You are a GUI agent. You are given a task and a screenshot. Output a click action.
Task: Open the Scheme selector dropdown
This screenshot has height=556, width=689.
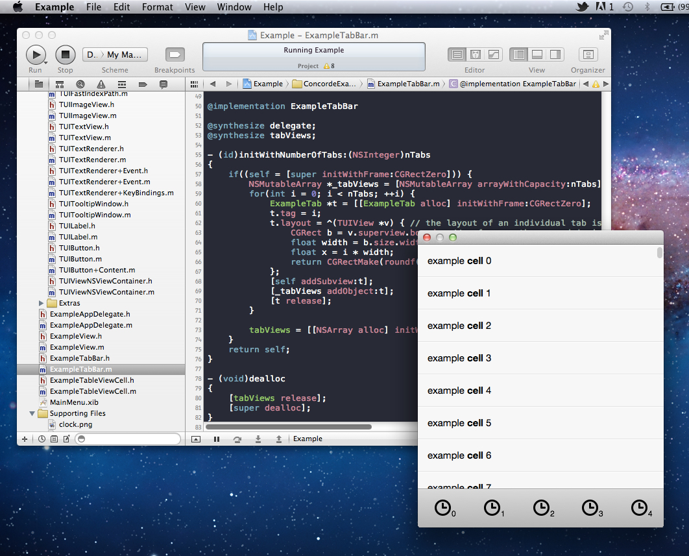[x=115, y=55]
